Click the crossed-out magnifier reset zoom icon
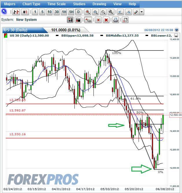This screenshot has height=193, width=182. (x=111, y=12)
